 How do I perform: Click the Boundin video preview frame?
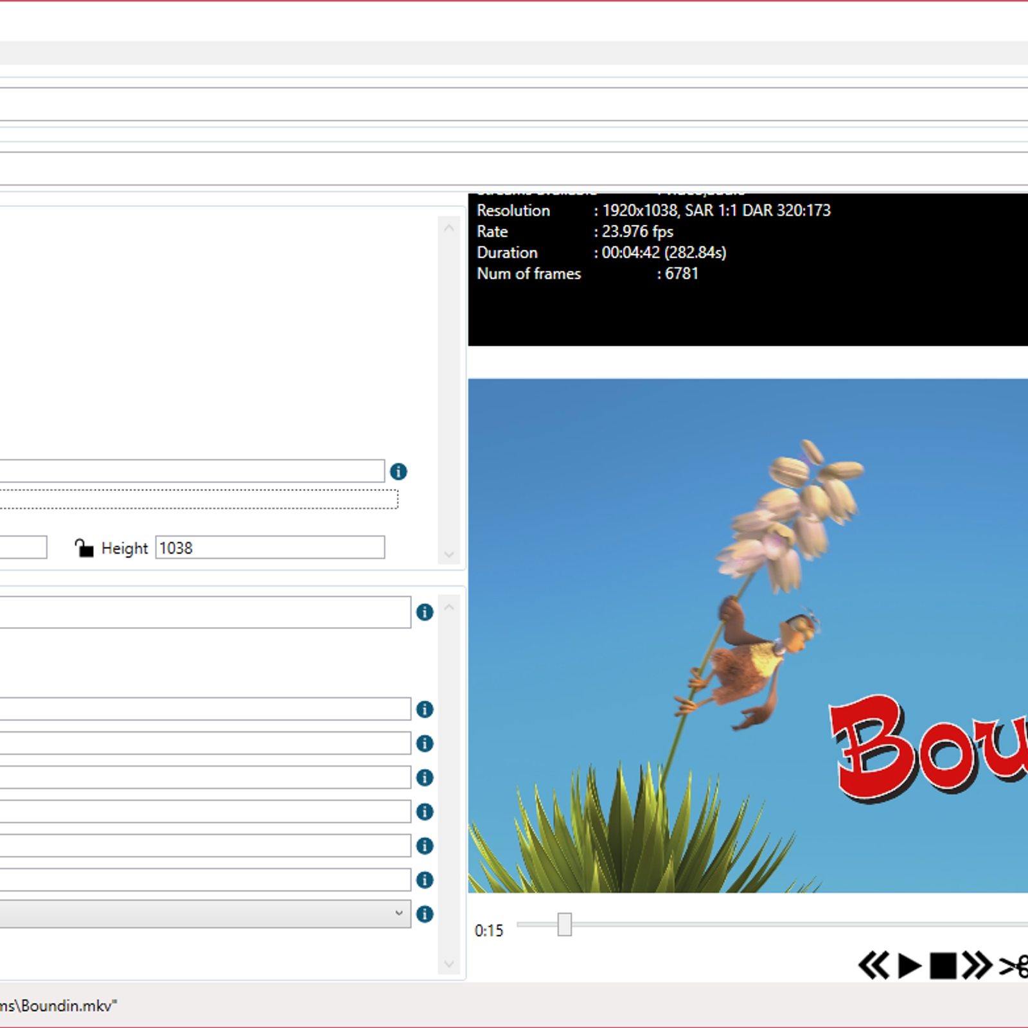pos(748,635)
